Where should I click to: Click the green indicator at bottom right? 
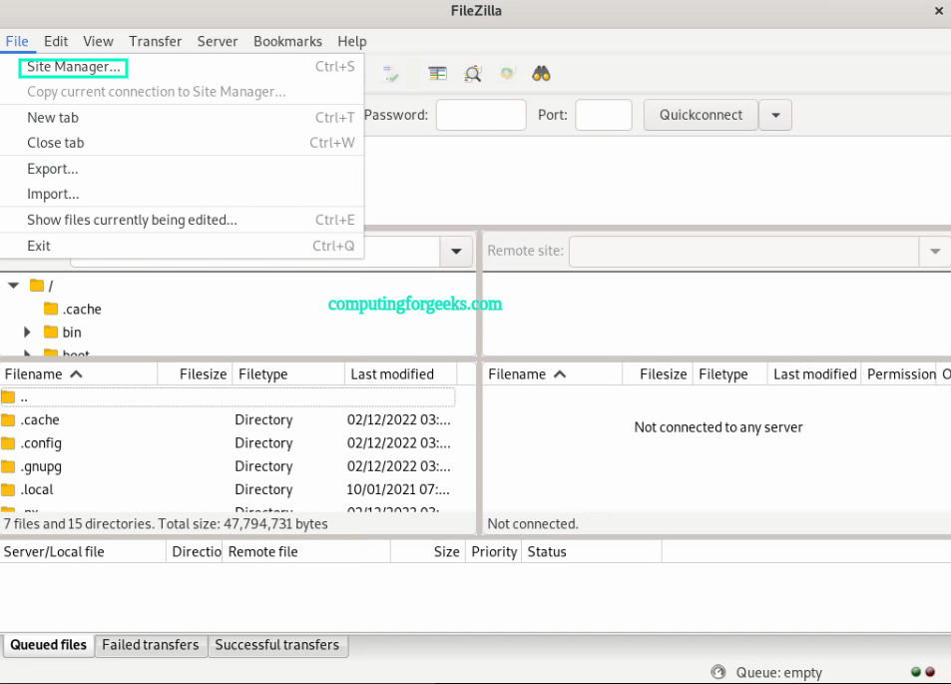click(915, 672)
